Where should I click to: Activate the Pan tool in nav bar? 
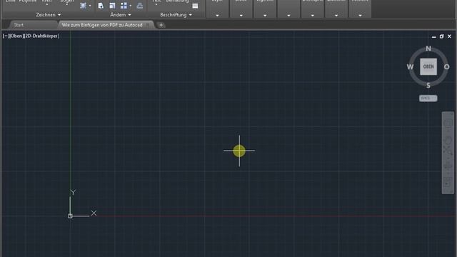tap(448, 140)
